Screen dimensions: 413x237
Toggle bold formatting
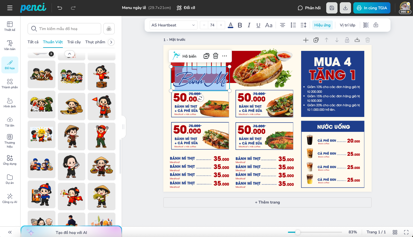(x=240, y=25)
